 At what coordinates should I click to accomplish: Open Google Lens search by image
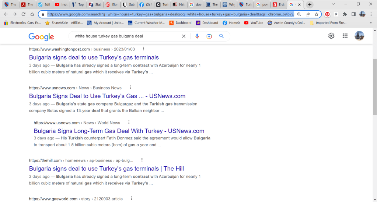[x=209, y=36]
